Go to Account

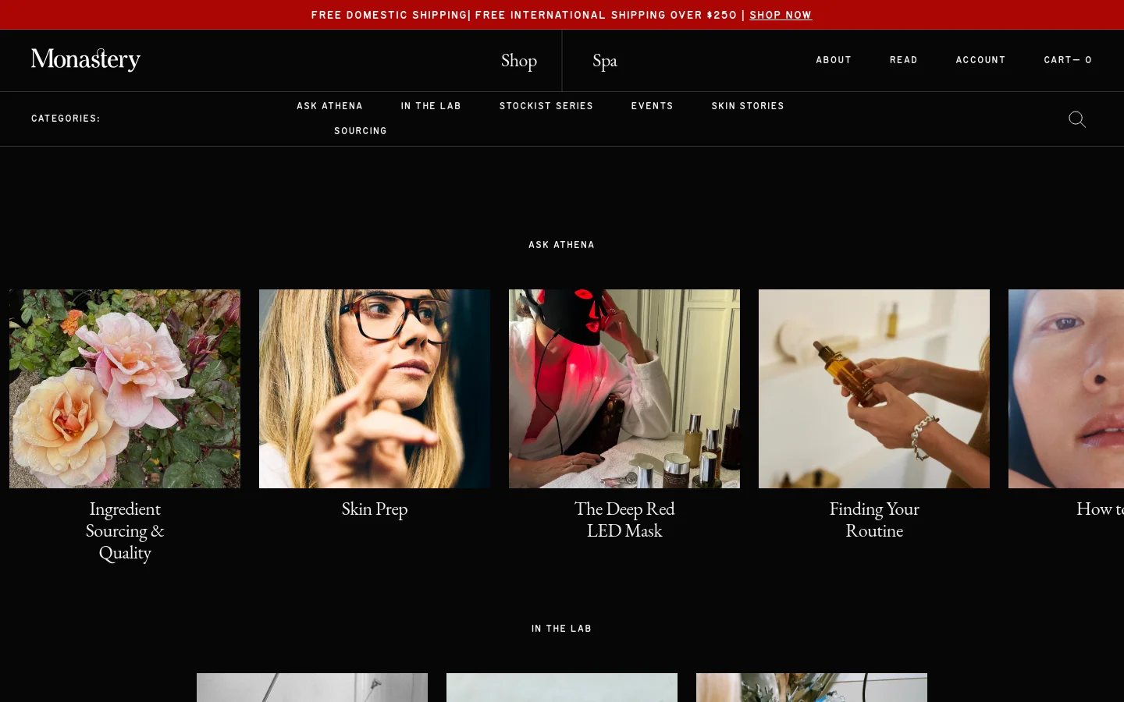tap(981, 60)
